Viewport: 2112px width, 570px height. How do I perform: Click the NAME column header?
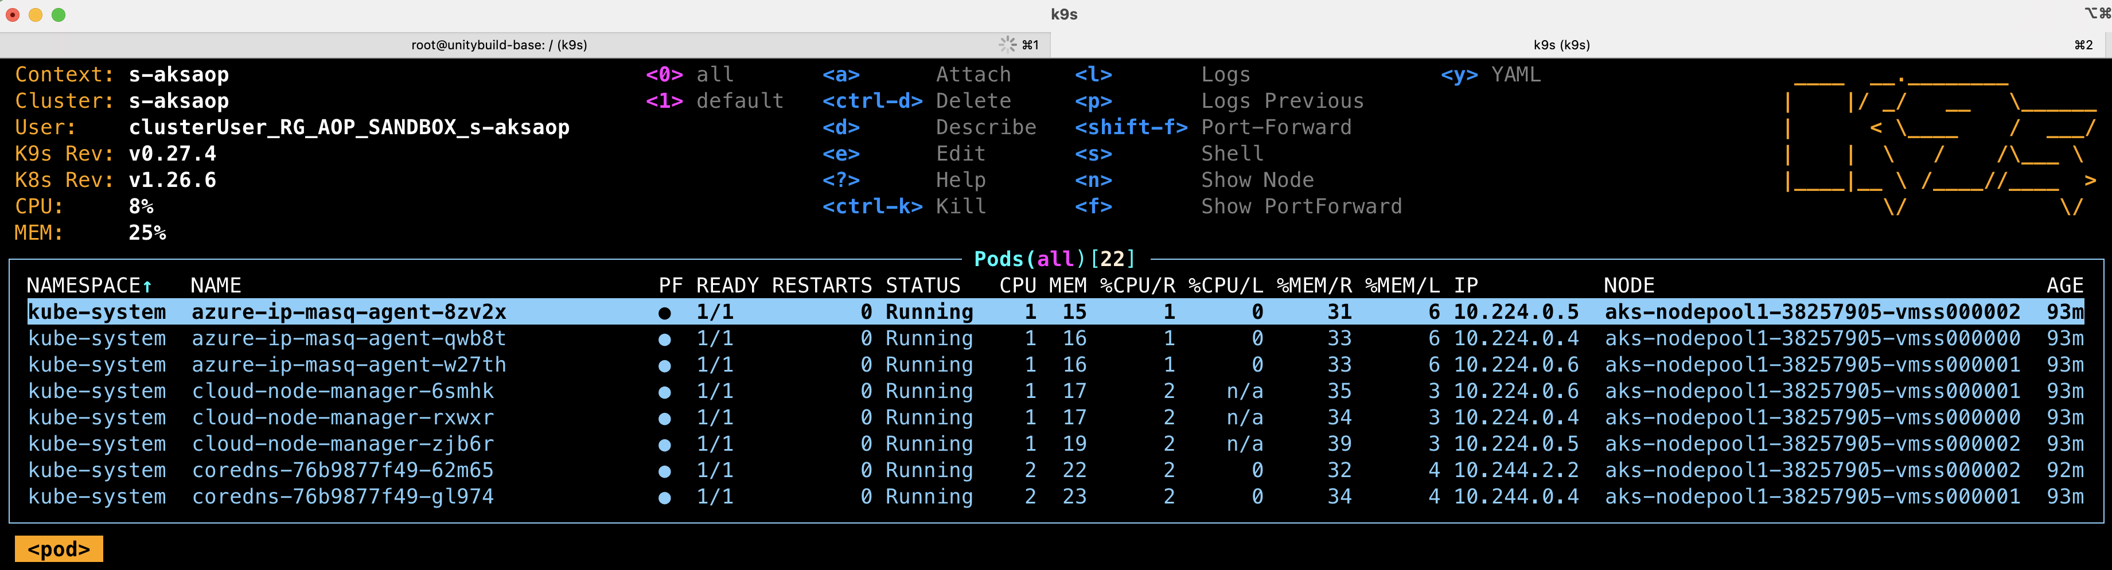pos(216,286)
